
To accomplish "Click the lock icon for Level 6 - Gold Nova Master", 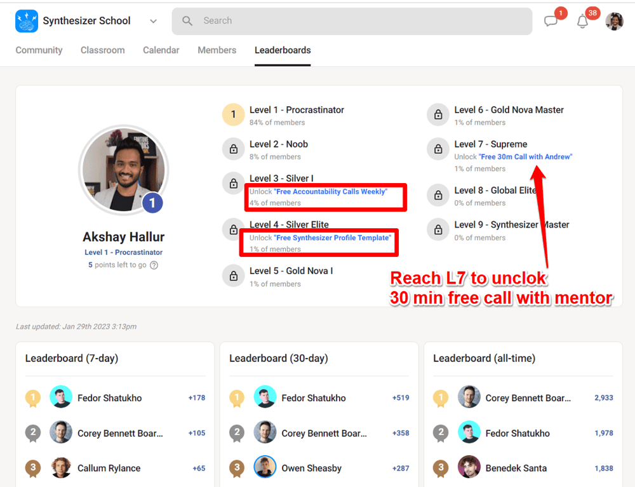I will [437, 114].
